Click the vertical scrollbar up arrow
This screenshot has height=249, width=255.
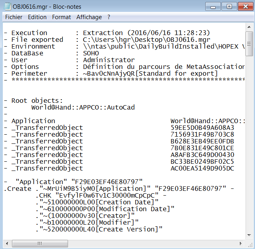coord(249,27)
